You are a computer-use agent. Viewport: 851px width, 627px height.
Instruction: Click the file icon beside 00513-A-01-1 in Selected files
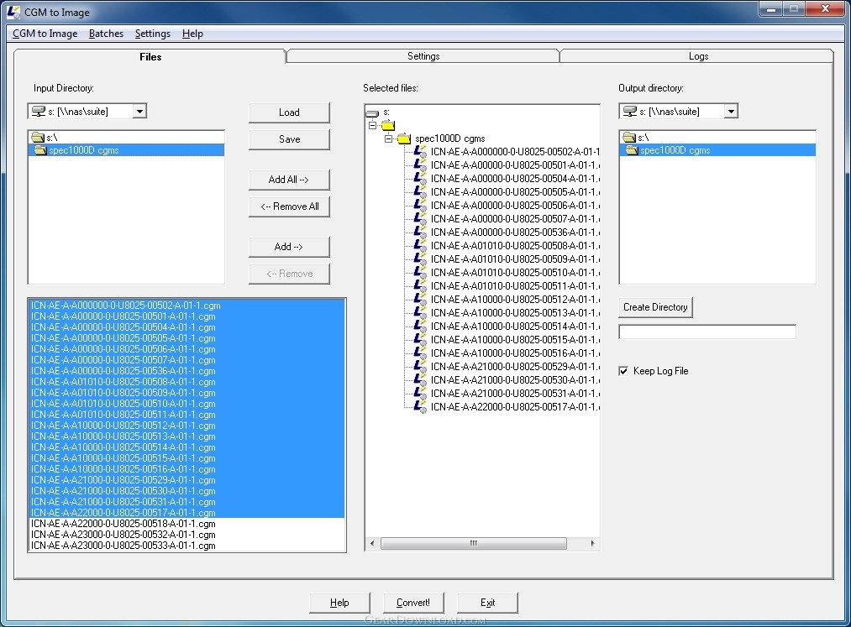(420, 313)
